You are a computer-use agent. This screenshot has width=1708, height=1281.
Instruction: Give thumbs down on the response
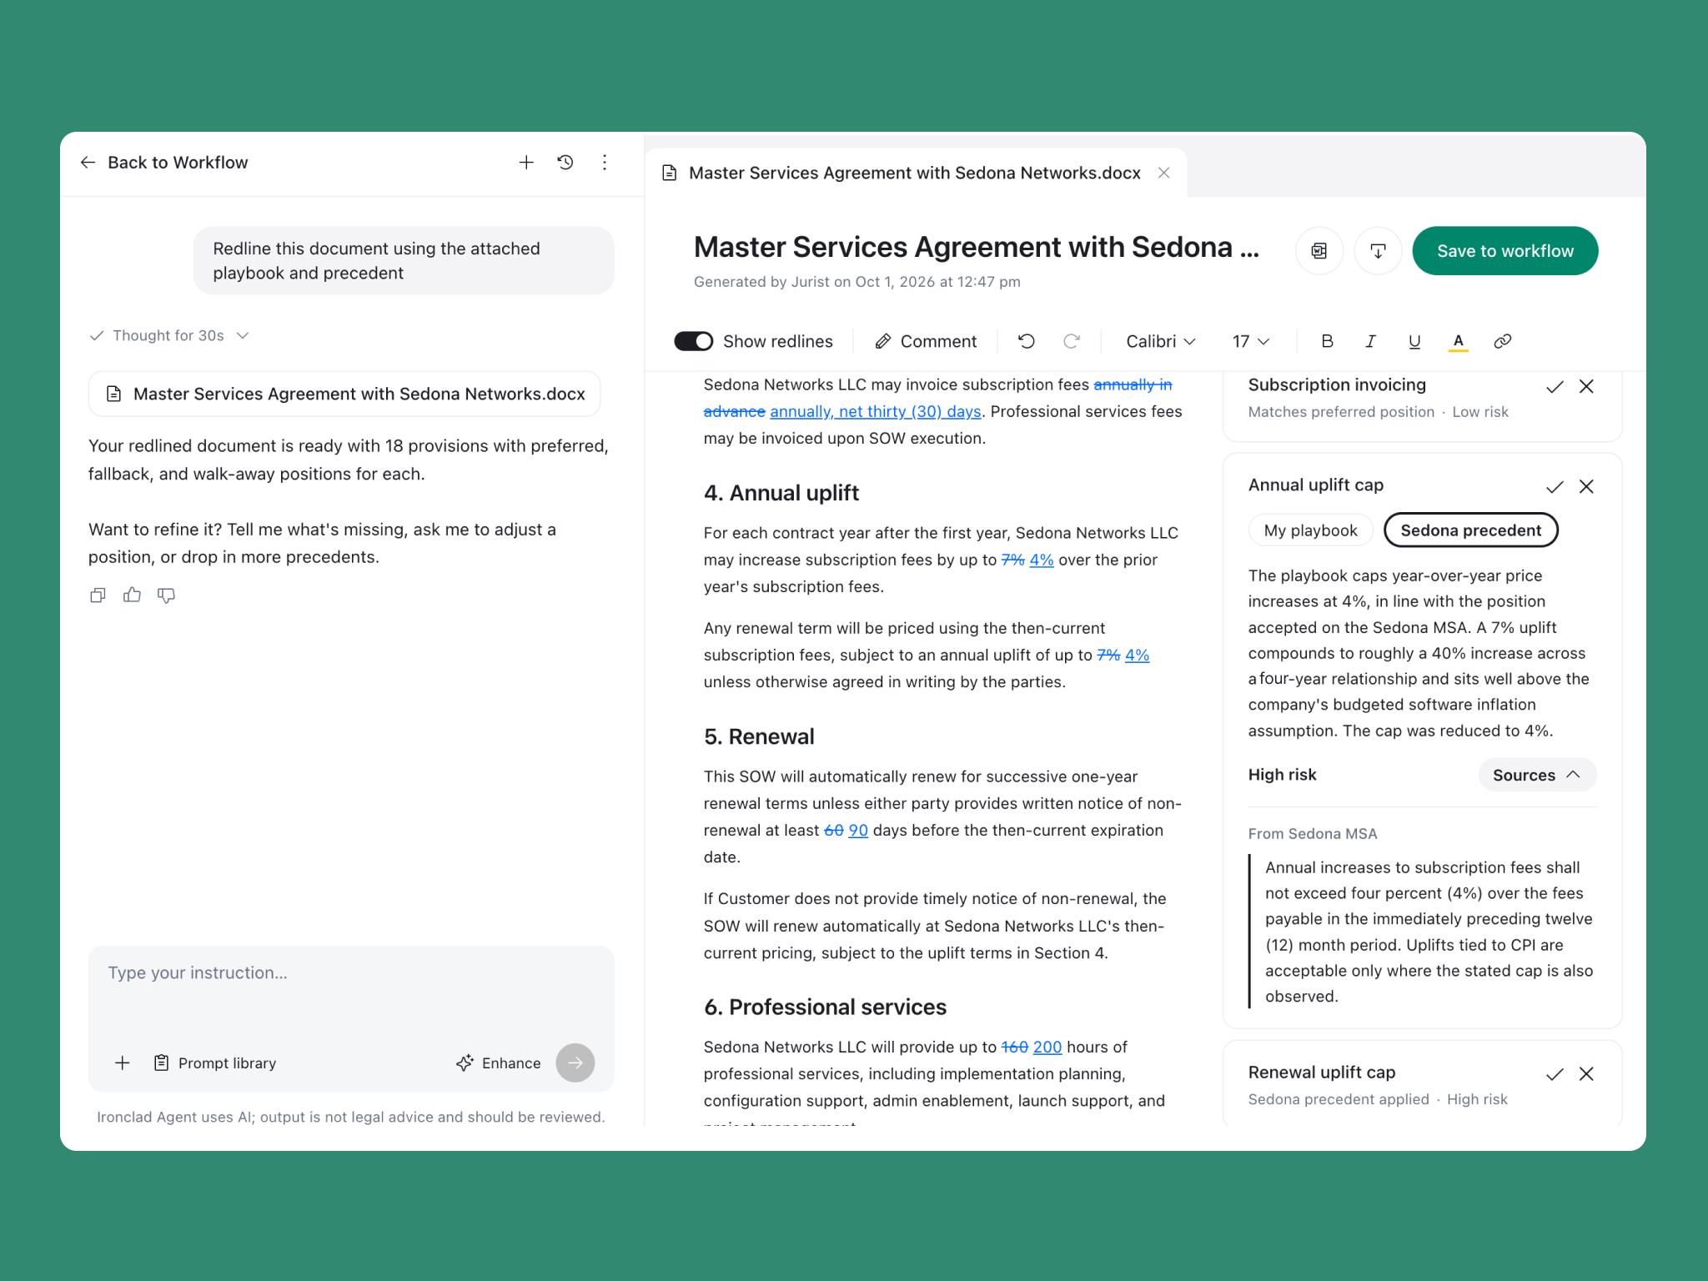tap(166, 595)
